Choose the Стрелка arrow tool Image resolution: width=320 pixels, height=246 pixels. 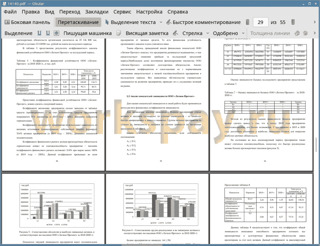click(x=192, y=33)
